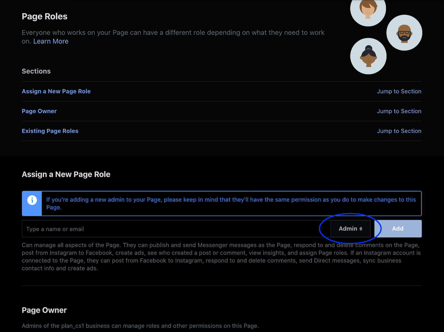Click the admin permission notice text

pyautogui.click(x=231, y=203)
